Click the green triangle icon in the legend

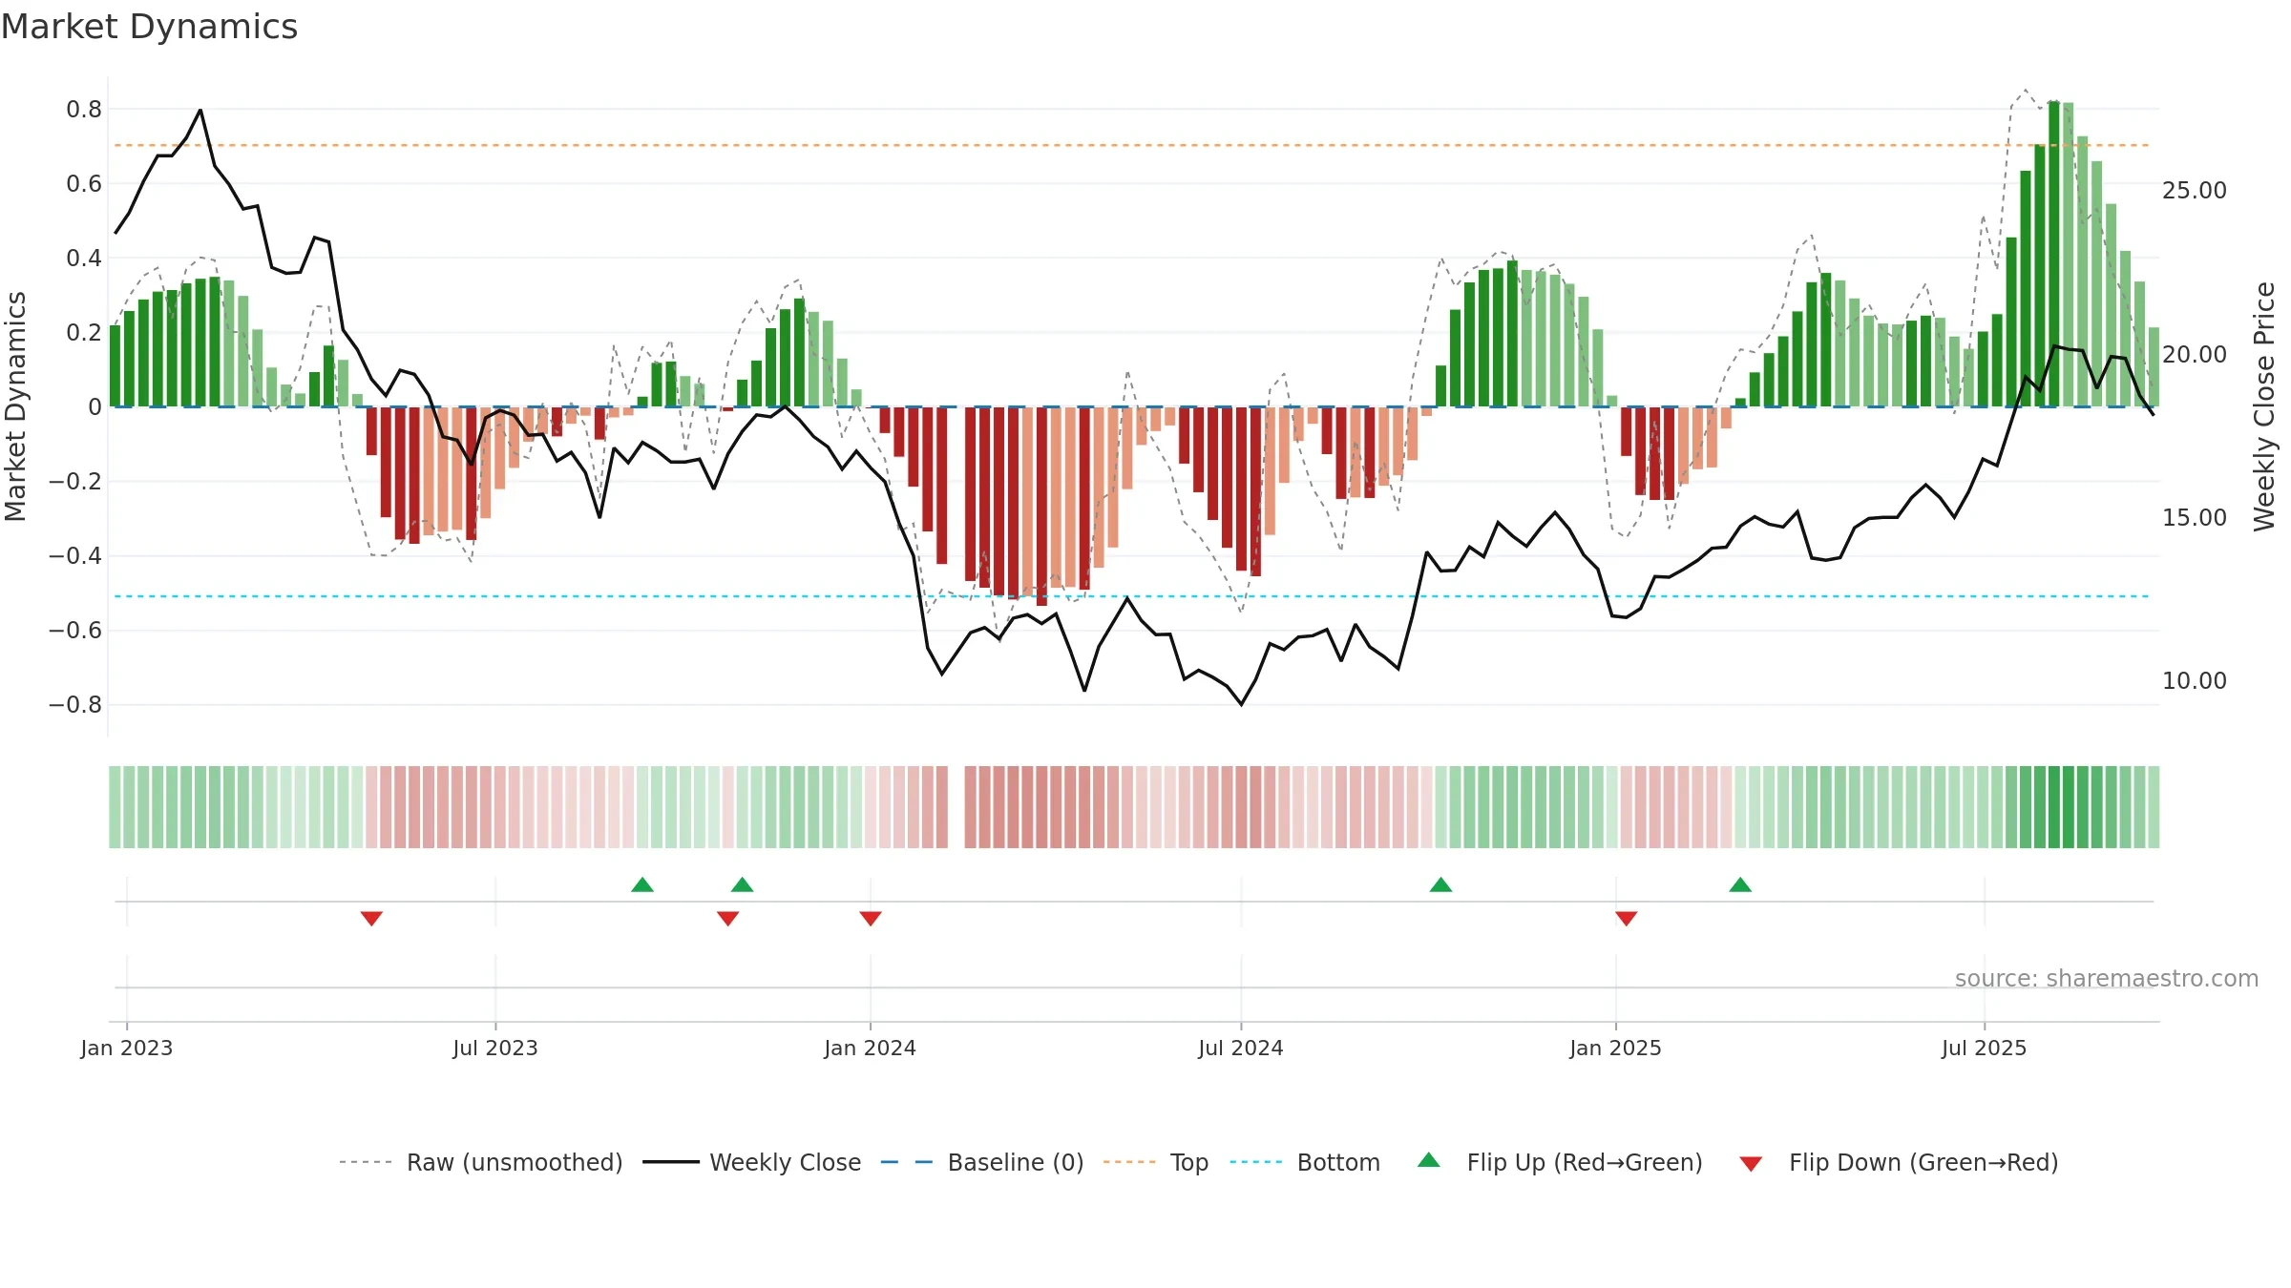click(x=1429, y=1160)
